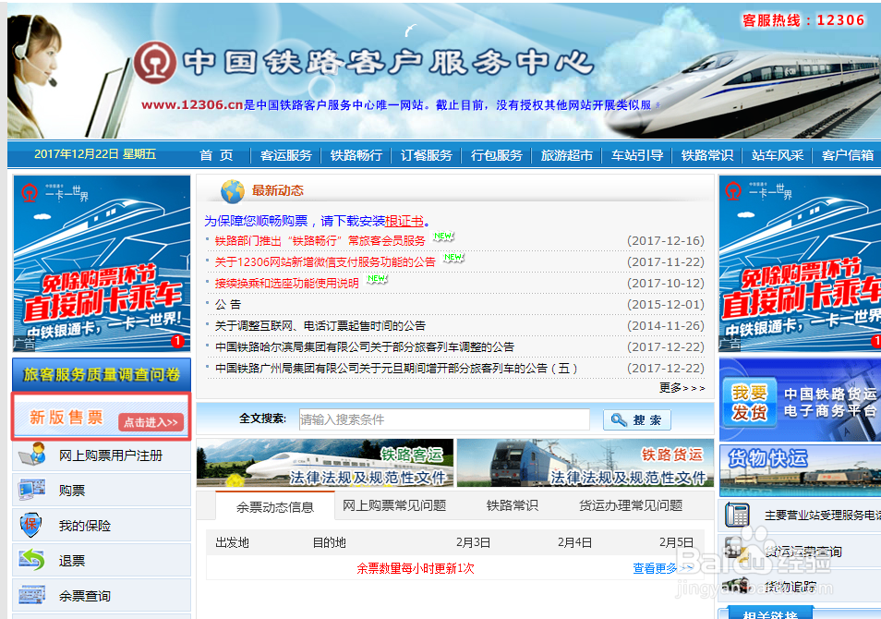Click the 余票查询 monitor icon
The image size is (881, 619).
32,595
